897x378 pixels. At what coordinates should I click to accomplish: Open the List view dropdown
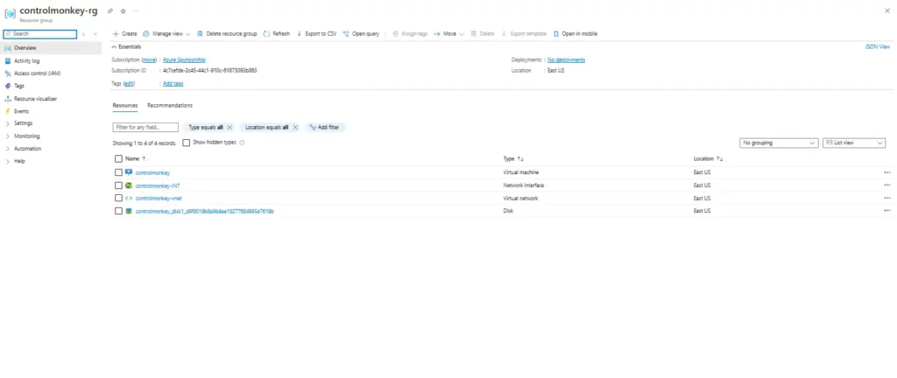853,143
